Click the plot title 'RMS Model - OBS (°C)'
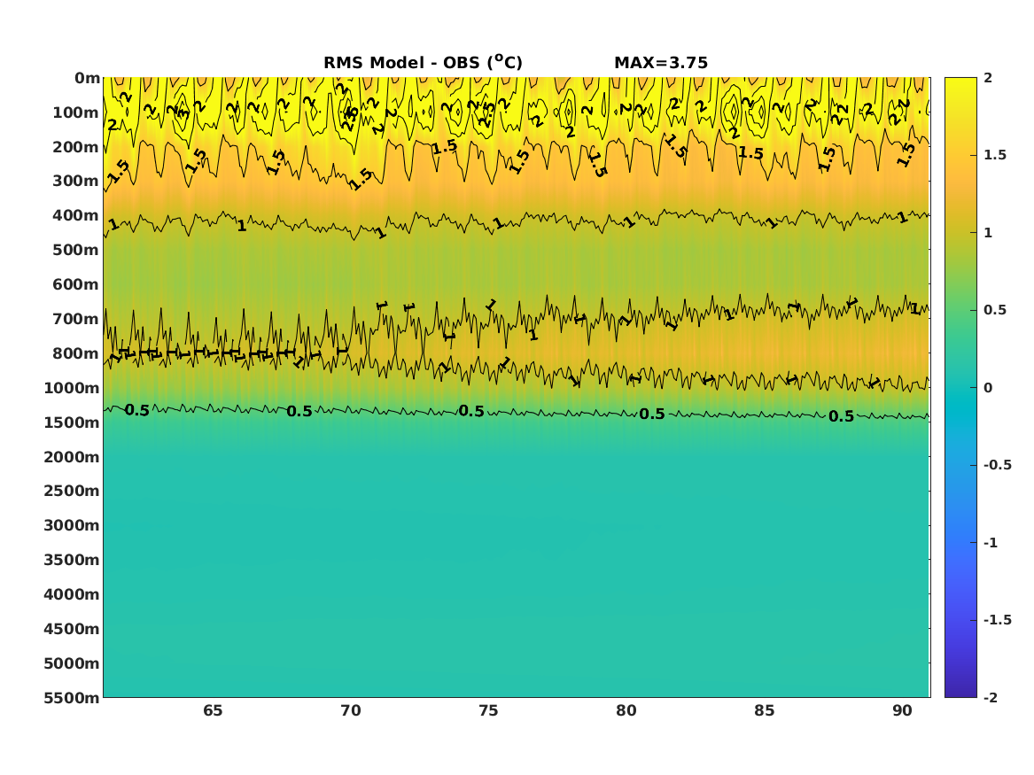Image resolution: width=1034 pixels, height=775 pixels. click(423, 62)
